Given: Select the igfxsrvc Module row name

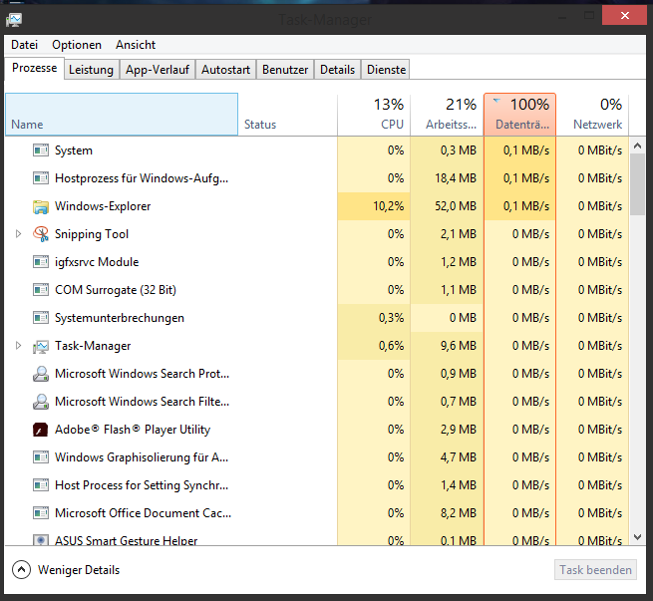Looking at the screenshot, I should tap(97, 262).
